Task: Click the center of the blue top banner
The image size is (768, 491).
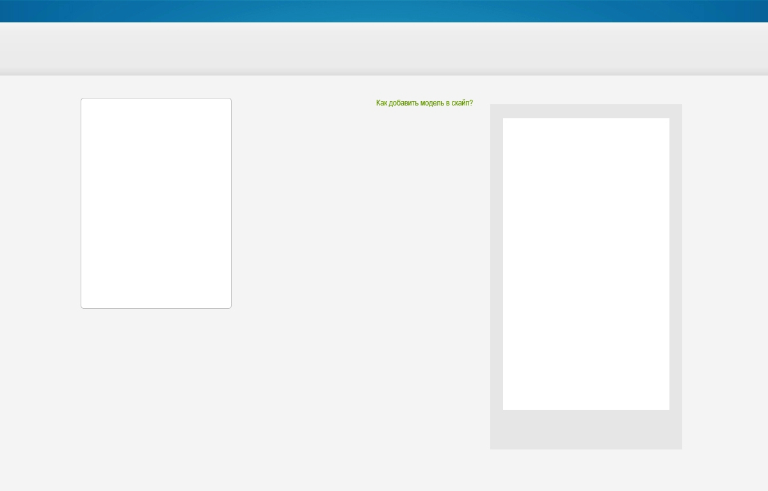Action: point(384,11)
